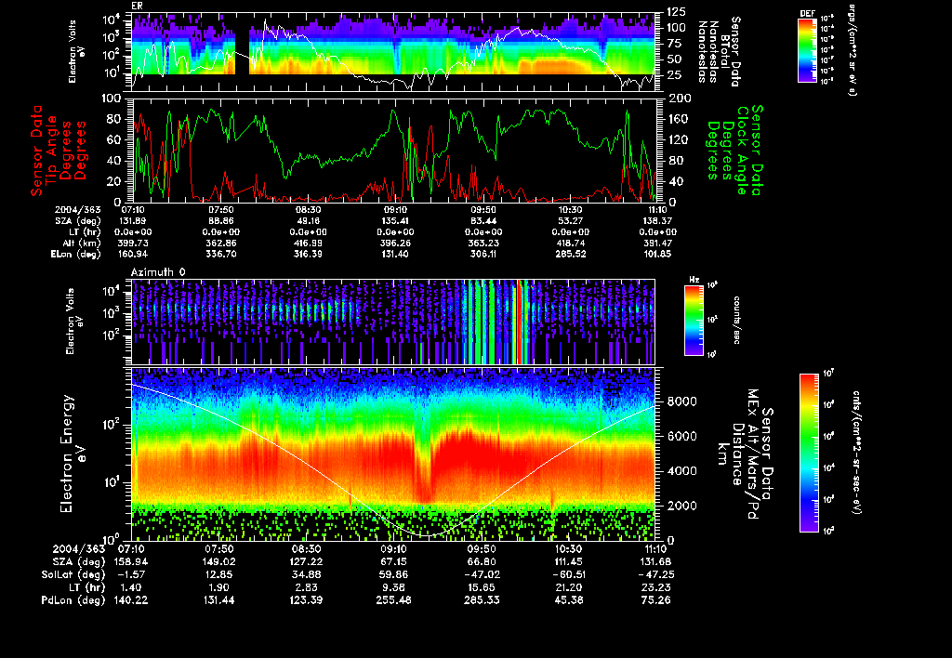Click PdLon value 75.26
Image resolution: width=952 pixels, height=658 pixels.
click(x=656, y=600)
